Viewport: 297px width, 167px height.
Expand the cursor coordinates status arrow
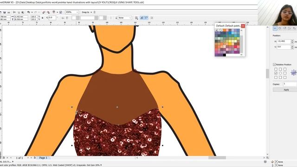click(x=13, y=162)
